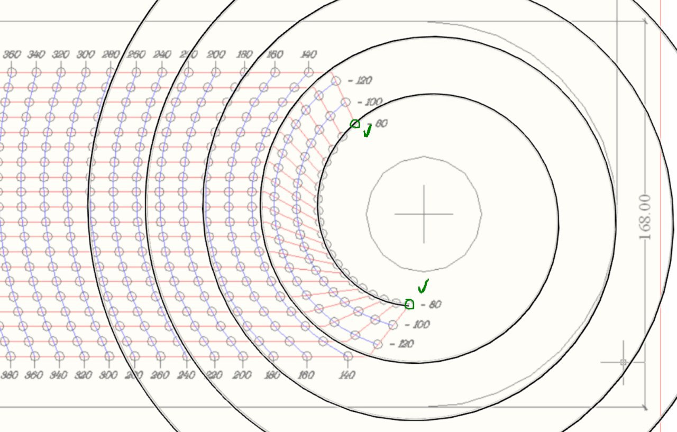Select the '160' label in the upper label row
This screenshot has width=677, height=432.
click(276, 54)
